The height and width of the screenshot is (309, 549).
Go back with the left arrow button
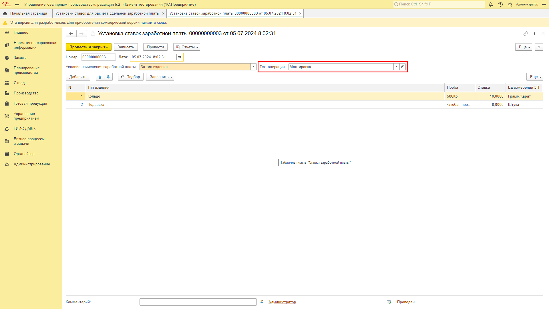(71, 33)
